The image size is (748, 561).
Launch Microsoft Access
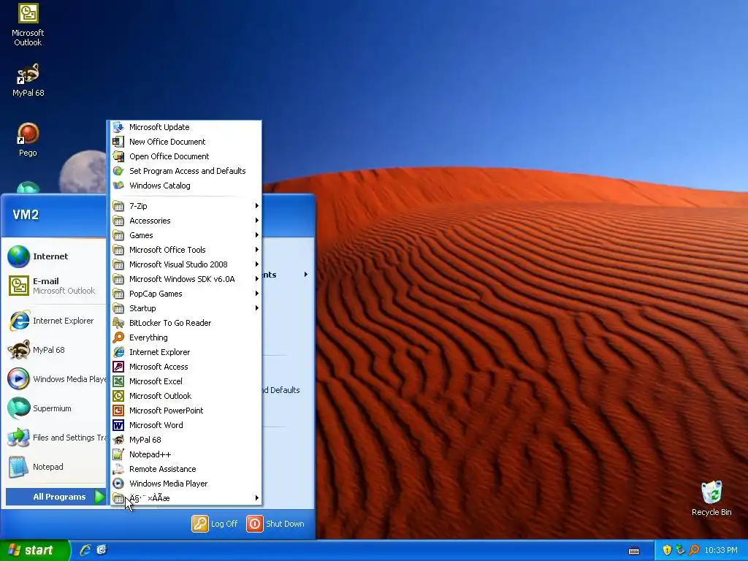tap(185, 367)
